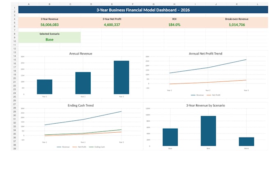Screen dimensions: 279x174
Task: Click the ROI value 184.0%
Action: [x=174, y=25]
